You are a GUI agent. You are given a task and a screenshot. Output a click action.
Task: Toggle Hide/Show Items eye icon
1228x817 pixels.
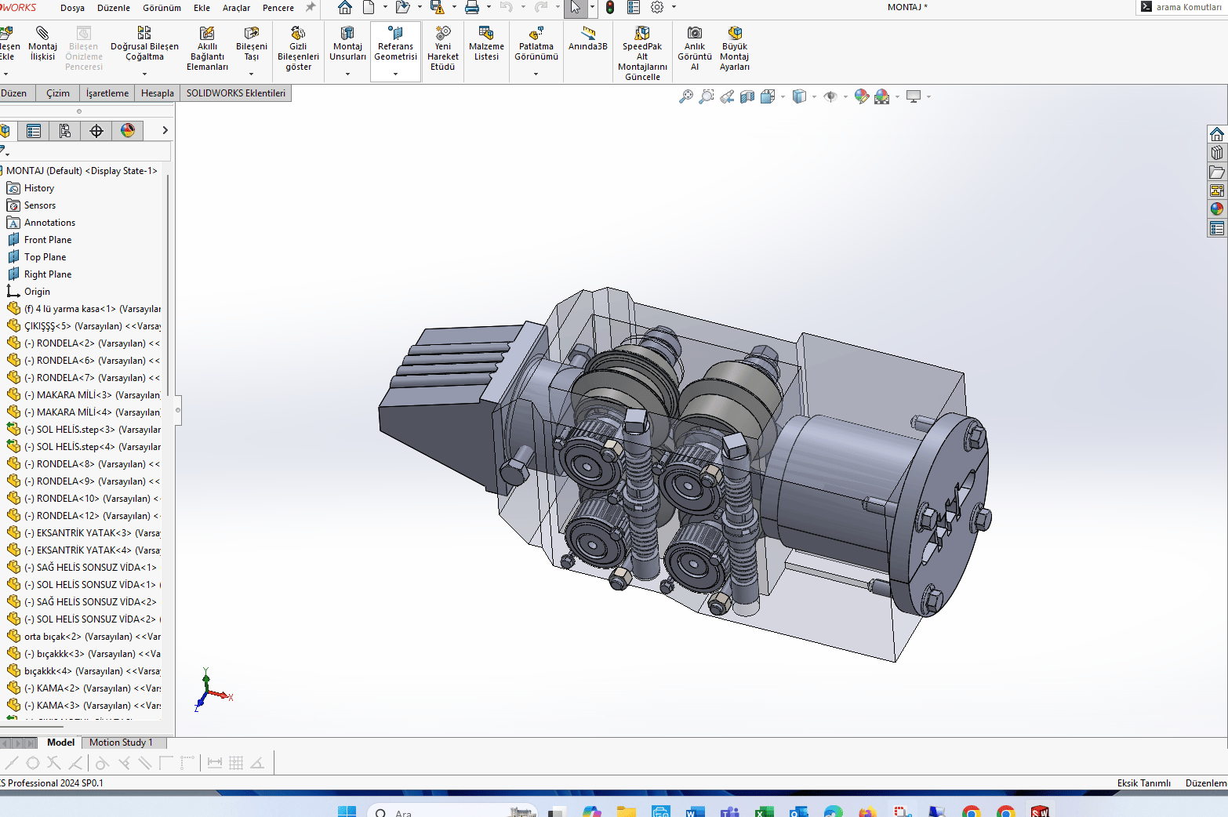(830, 96)
